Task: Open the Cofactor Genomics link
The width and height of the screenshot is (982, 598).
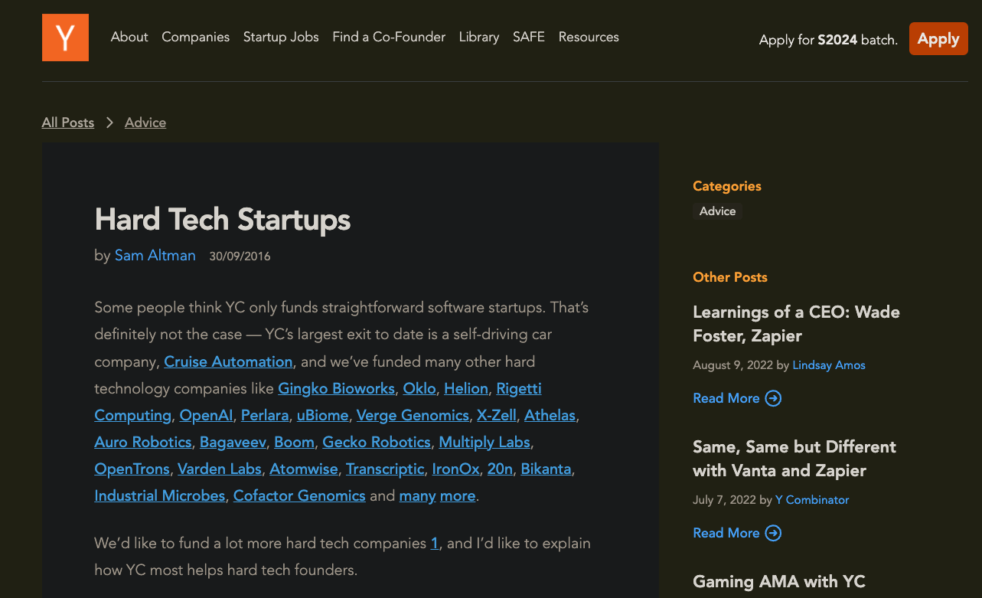Action: tap(299, 495)
